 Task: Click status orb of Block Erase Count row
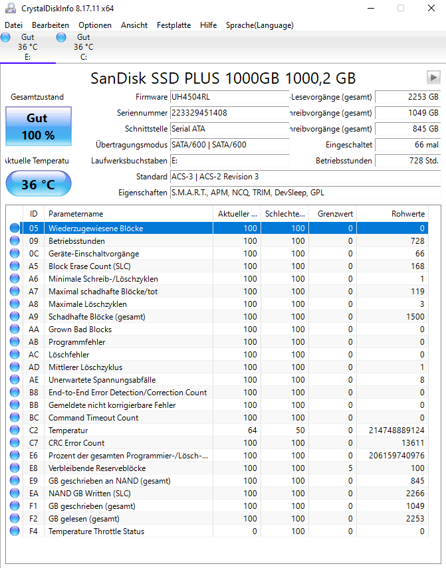(x=15, y=266)
